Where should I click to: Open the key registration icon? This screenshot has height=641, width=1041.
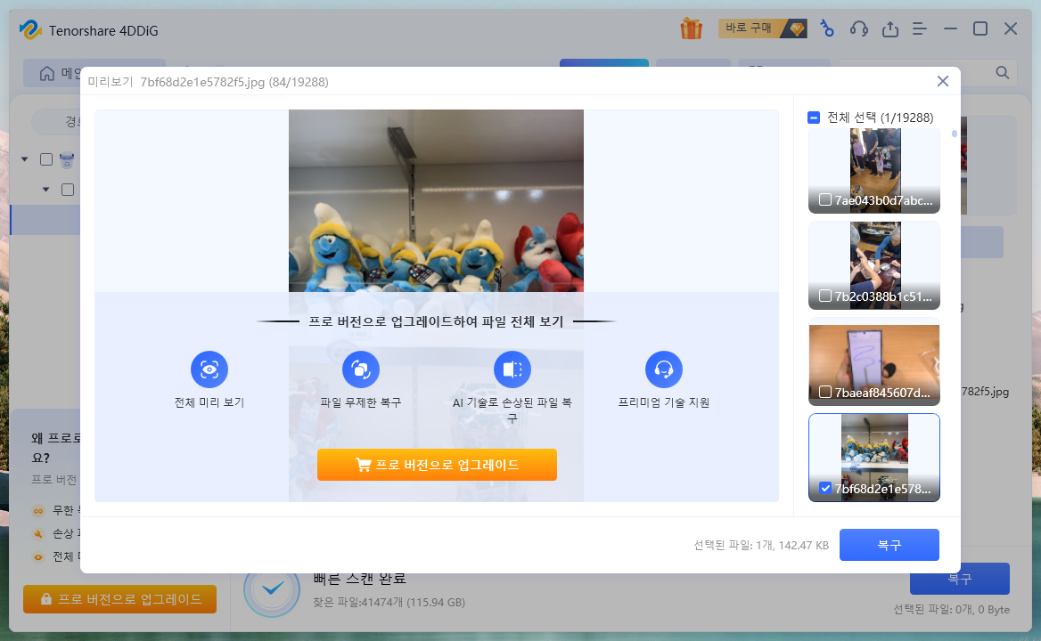coord(826,28)
